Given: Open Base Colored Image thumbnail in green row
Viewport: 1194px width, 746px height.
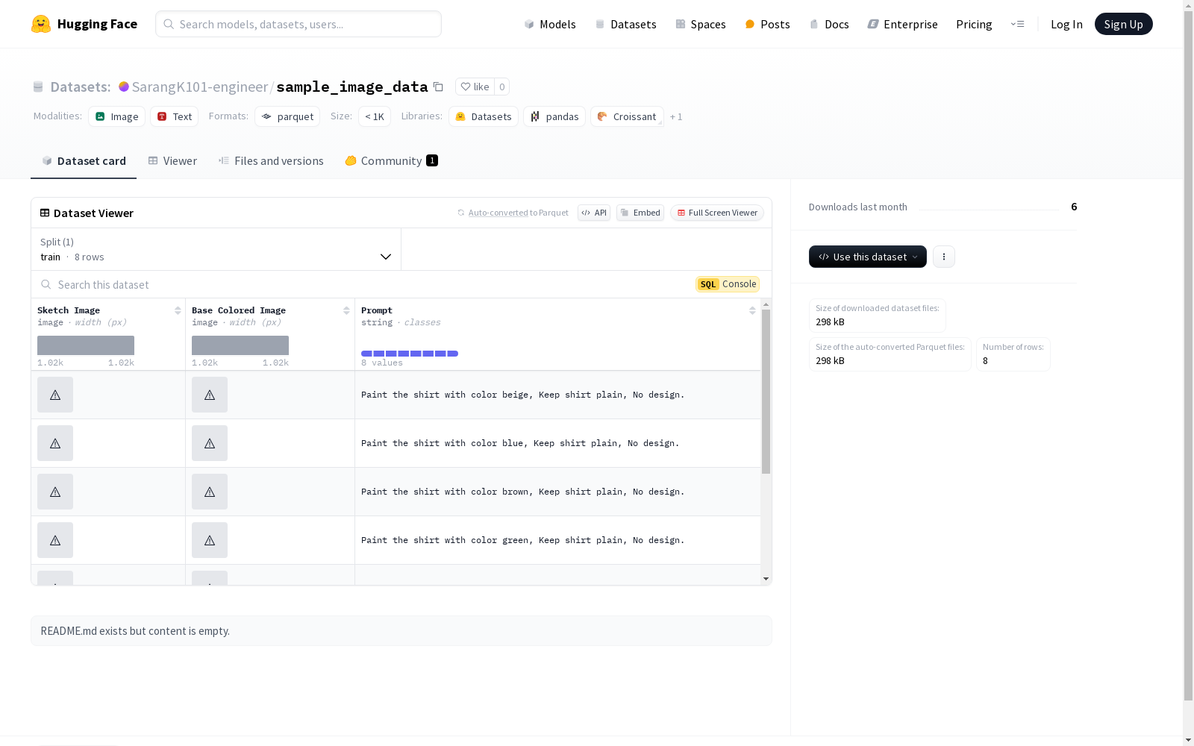Looking at the screenshot, I should [x=210, y=540].
